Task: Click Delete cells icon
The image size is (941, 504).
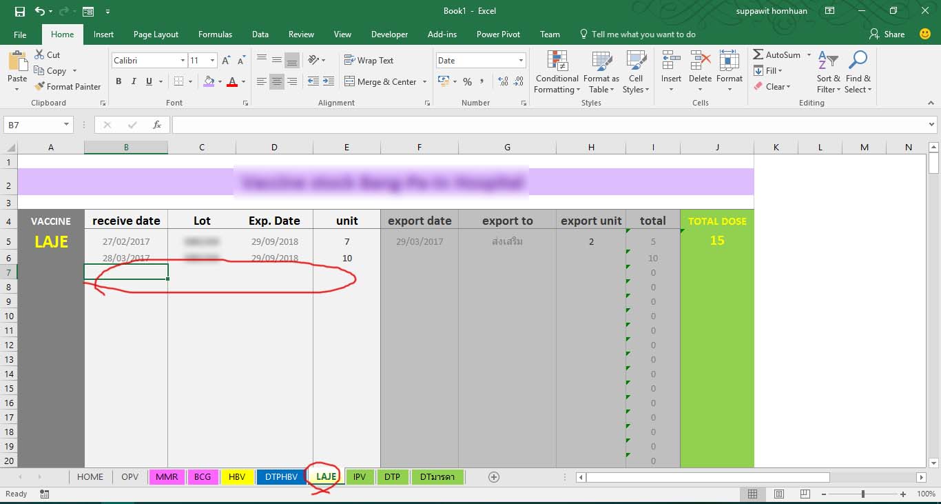Action: (700, 61)
